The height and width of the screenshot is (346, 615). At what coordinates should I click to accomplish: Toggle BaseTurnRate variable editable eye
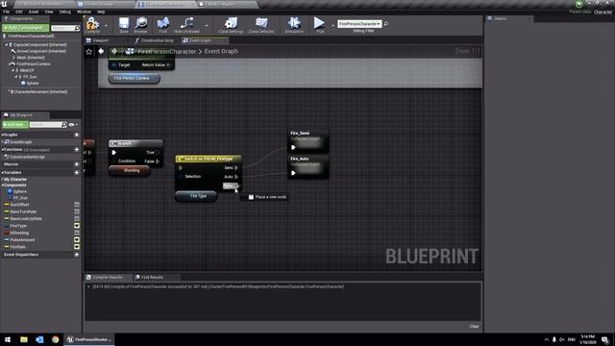(77, 211)
